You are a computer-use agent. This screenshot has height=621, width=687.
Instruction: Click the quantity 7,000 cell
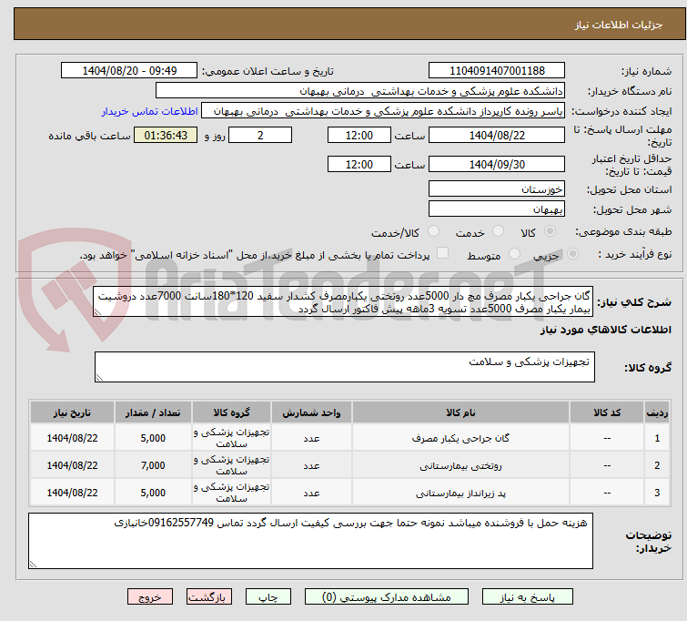pos(153,465)
